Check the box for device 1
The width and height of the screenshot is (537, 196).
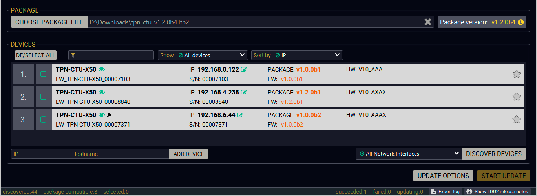[x=44, y=74]
